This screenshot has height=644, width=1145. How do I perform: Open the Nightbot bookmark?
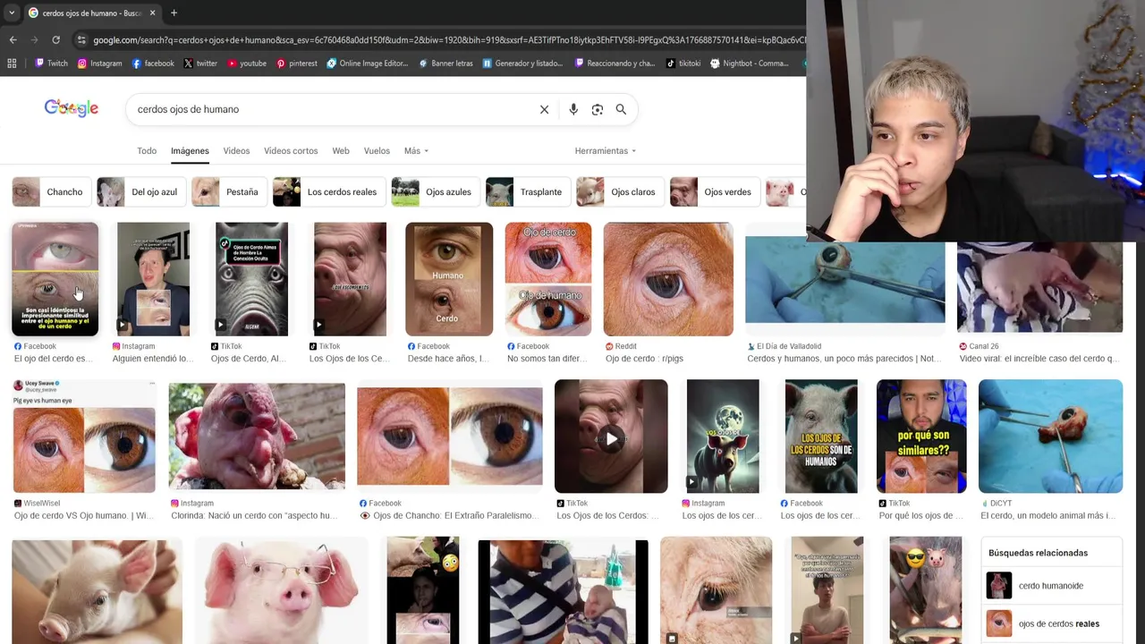click(750, 64)
